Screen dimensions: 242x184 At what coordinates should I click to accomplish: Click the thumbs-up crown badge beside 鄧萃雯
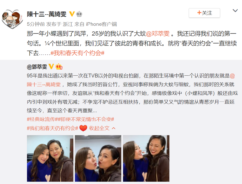coord(59,66)
